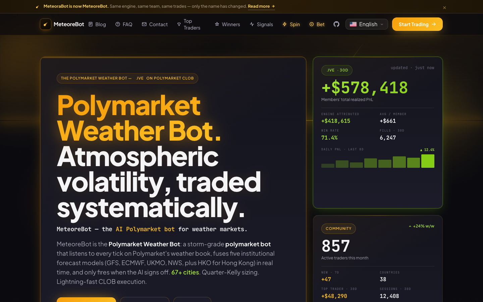483x302 pixels.
Task: Click the Spin lightning bolt icon
Action: pyautogui.click(x=285, y=24)
